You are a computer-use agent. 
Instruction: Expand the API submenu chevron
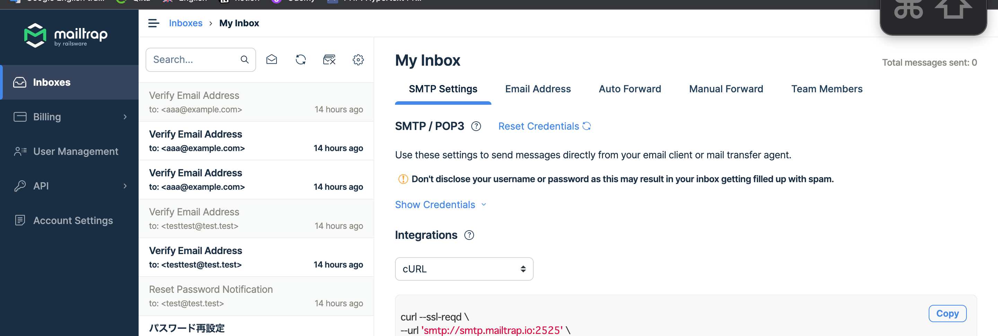(x=125, y=186)
